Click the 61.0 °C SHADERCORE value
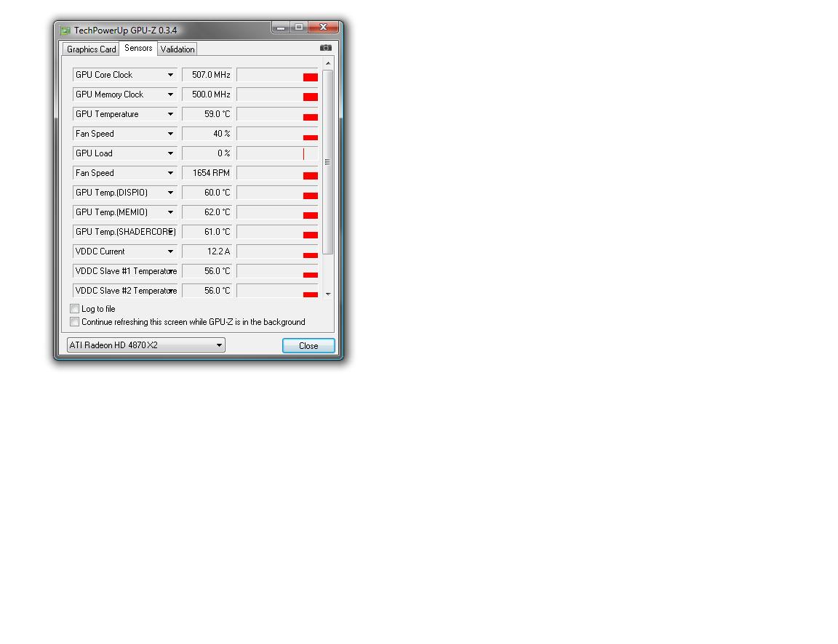838x644 pixels. [x=207, y=232]
